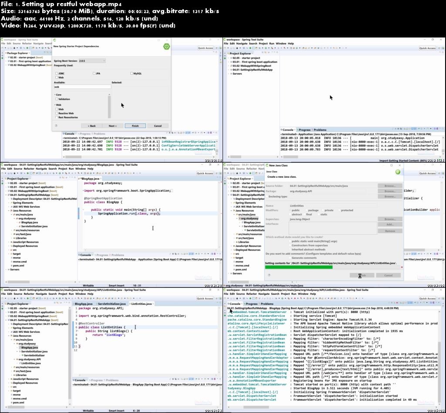Image resolution: width=446 pixels, height=413 pixels.
Task: Select the *BlogApp.java editor tab
Action: (89, 178)
